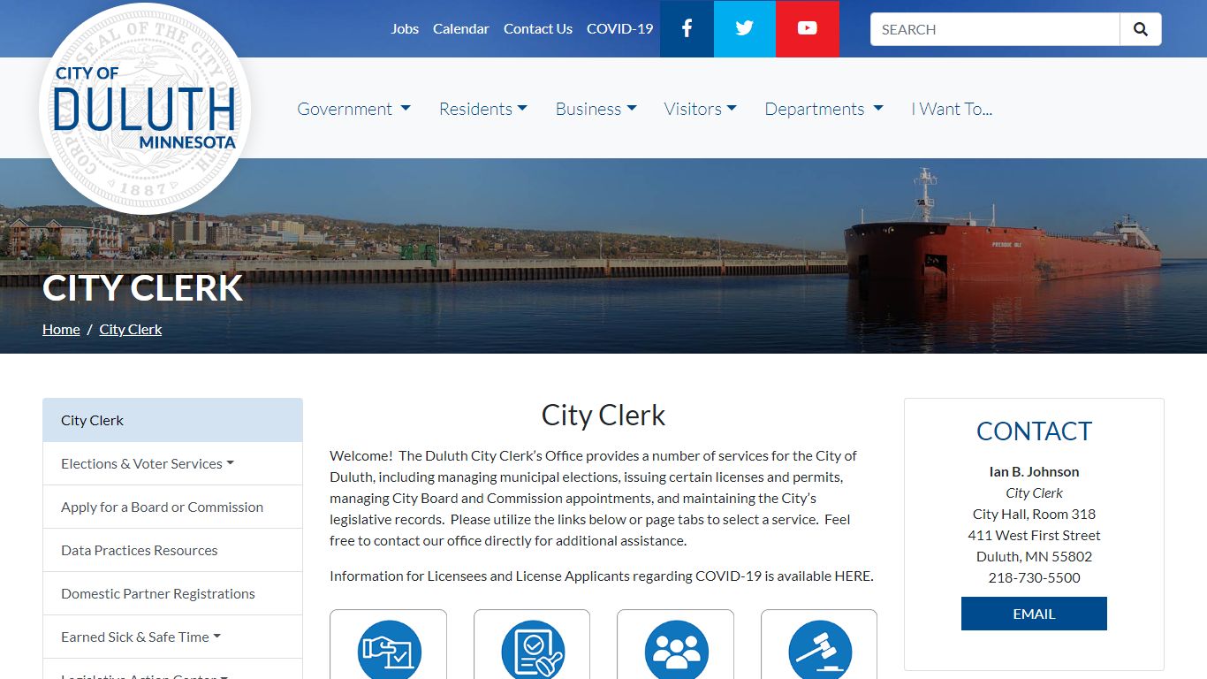Click the City Clerk breadcrumb link

point(131,329)
